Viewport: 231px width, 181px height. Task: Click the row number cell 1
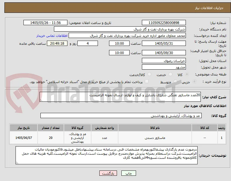click(x=222, y=138)
